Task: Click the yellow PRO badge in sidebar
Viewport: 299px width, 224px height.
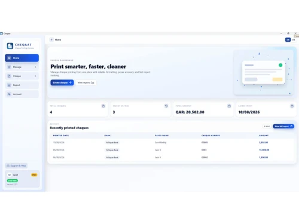Action: pyautogui.click(x=34, y=175)
